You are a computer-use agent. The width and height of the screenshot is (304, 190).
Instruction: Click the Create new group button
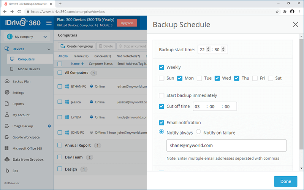77,46
